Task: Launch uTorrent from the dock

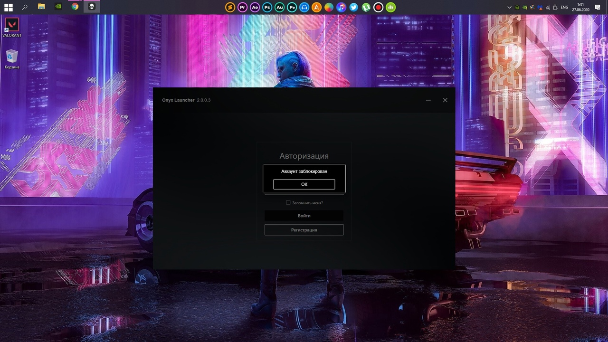Action: coord(366,7)
